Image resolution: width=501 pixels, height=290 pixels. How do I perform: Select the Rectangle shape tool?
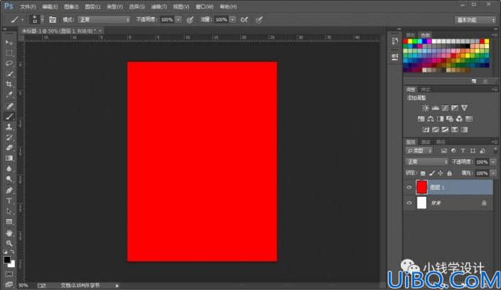pos(9,222)
